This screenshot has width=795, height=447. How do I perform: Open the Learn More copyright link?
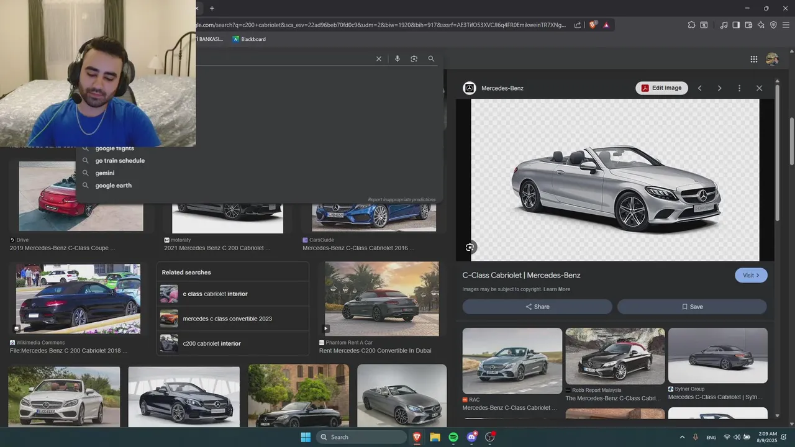click(x=556, y=289)
